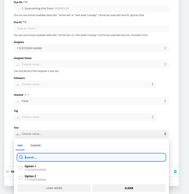
Task: Select the Option 1 radio button
Action: (x=21, y=168)
